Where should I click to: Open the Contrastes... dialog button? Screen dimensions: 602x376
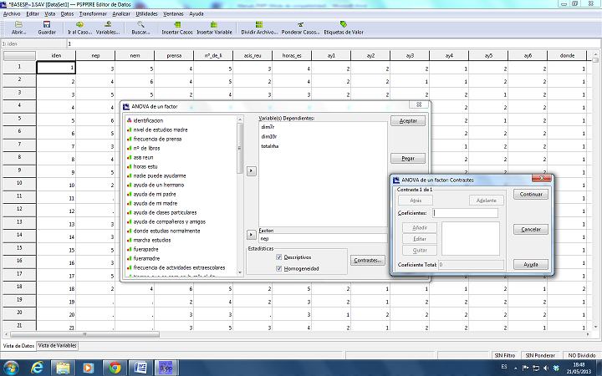pos(367,261)
